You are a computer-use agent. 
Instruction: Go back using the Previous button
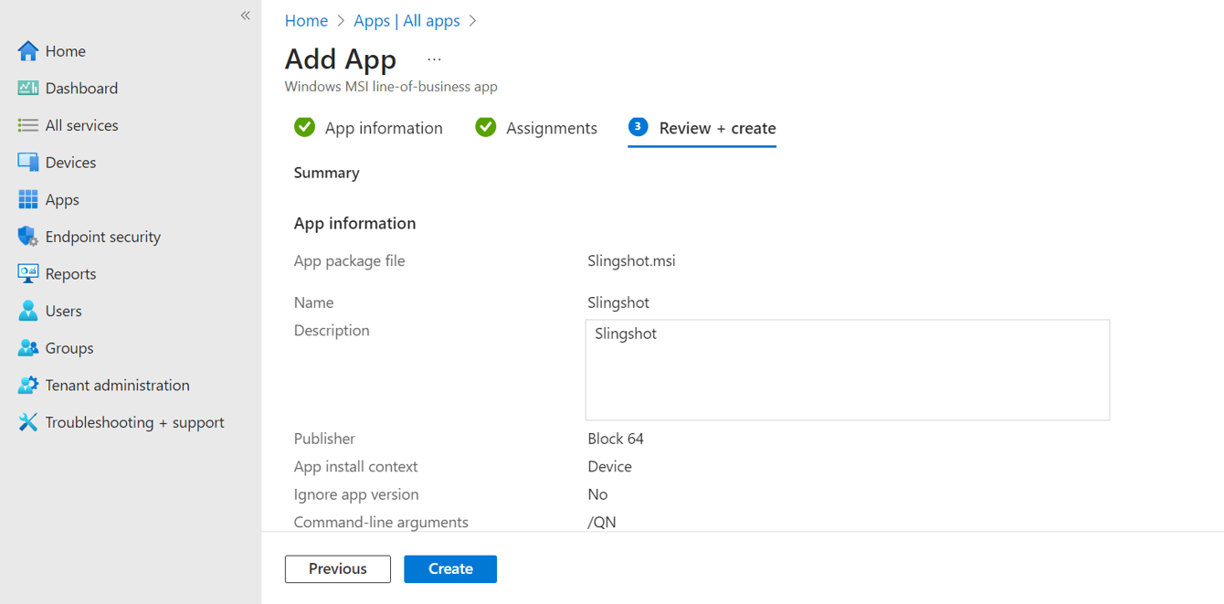[337, 568]
